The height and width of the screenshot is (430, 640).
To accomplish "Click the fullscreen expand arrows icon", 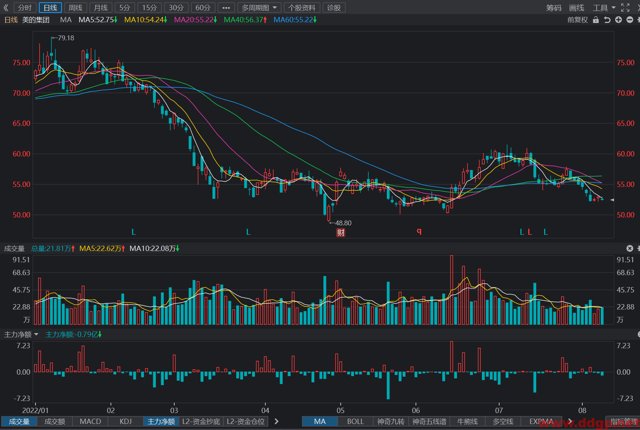I will coord(625,8).
